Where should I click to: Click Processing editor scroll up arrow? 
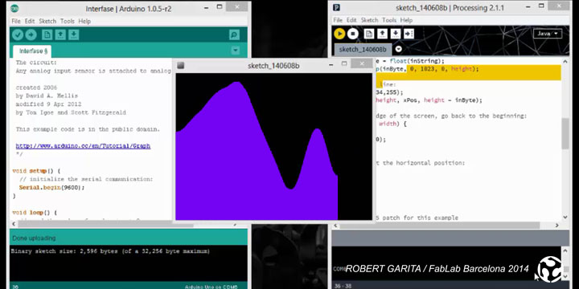pos(565,62)
